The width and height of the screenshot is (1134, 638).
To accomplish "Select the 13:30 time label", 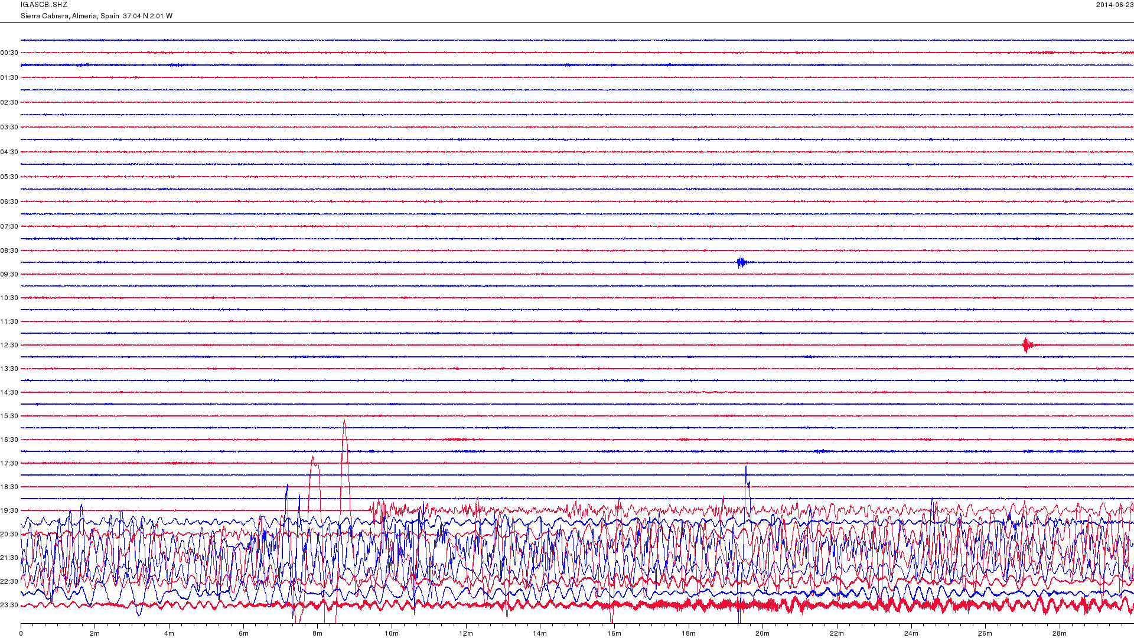I will (9, 369).
